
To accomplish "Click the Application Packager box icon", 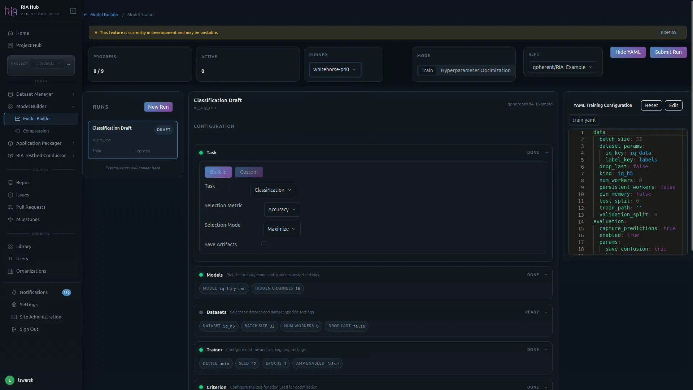I will [x=10, y=143].
